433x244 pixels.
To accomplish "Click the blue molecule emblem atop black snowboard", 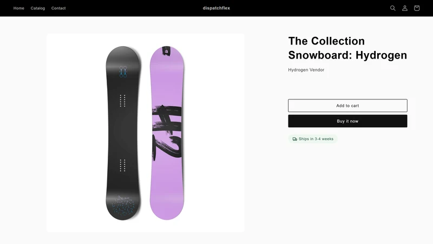I will click(x=123, y=72).
